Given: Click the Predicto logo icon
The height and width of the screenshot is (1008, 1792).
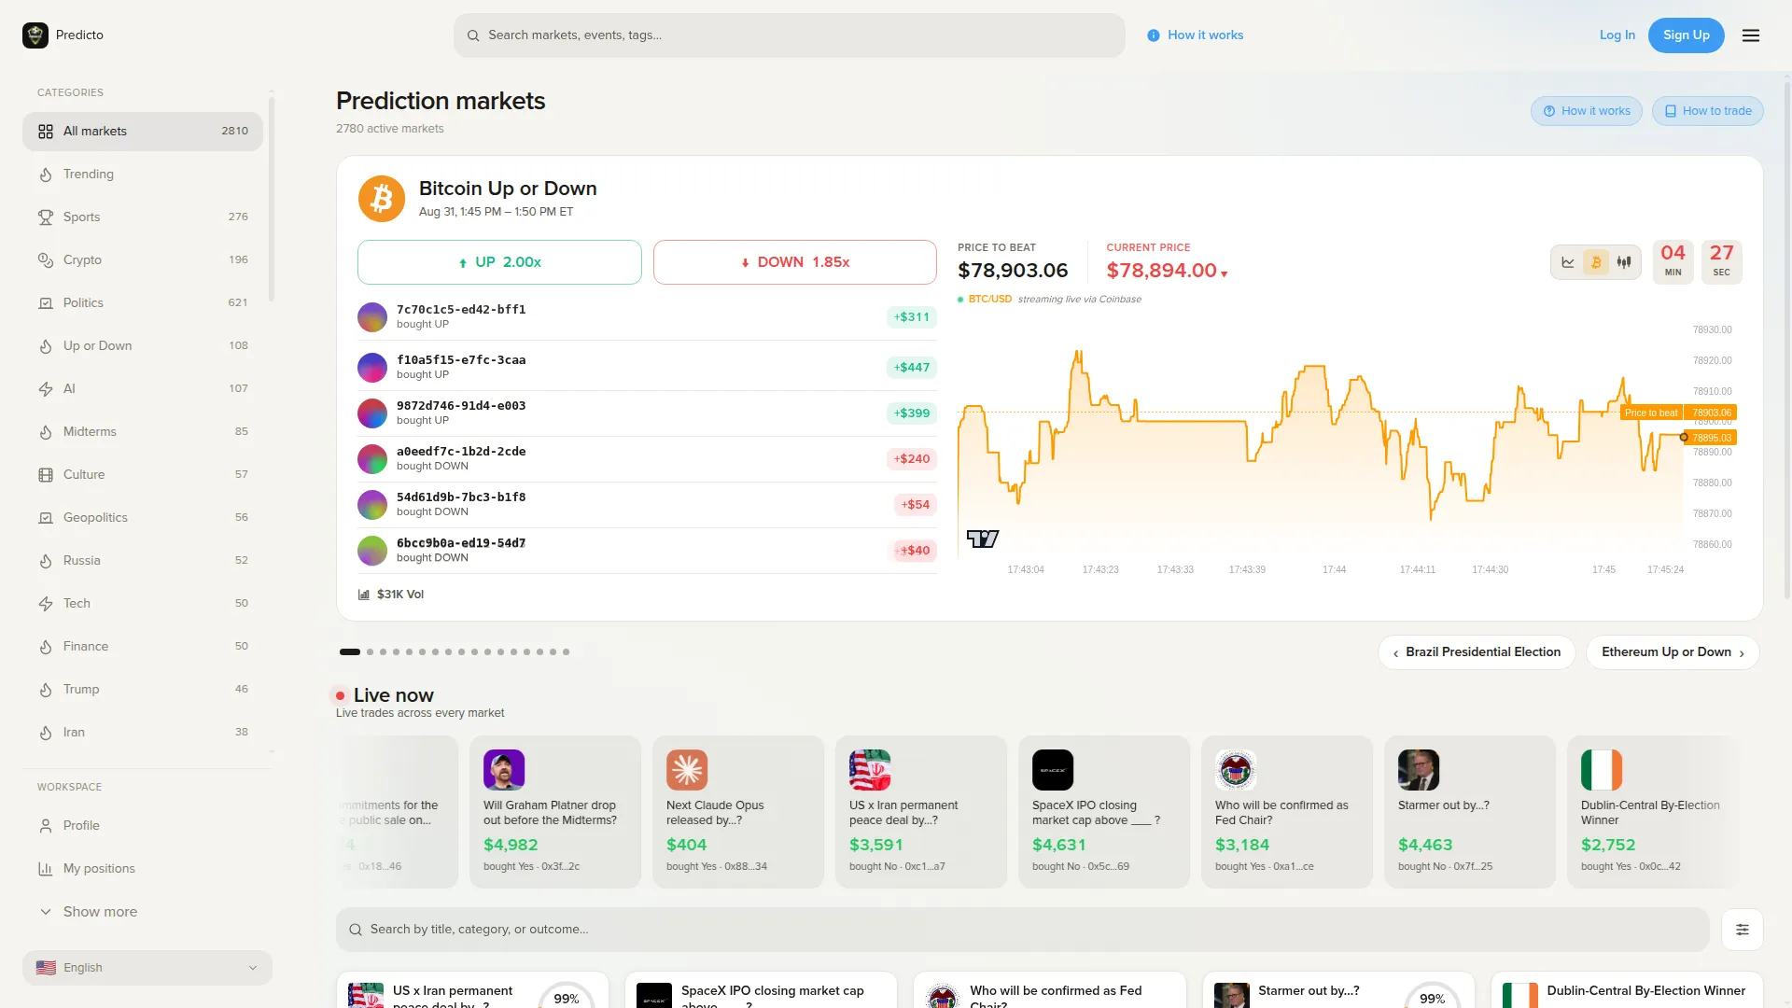Looking at the screenshot, I should [x=35, y=35].
